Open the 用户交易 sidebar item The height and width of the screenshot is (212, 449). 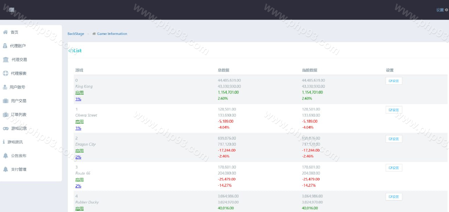tap(18, 101)
